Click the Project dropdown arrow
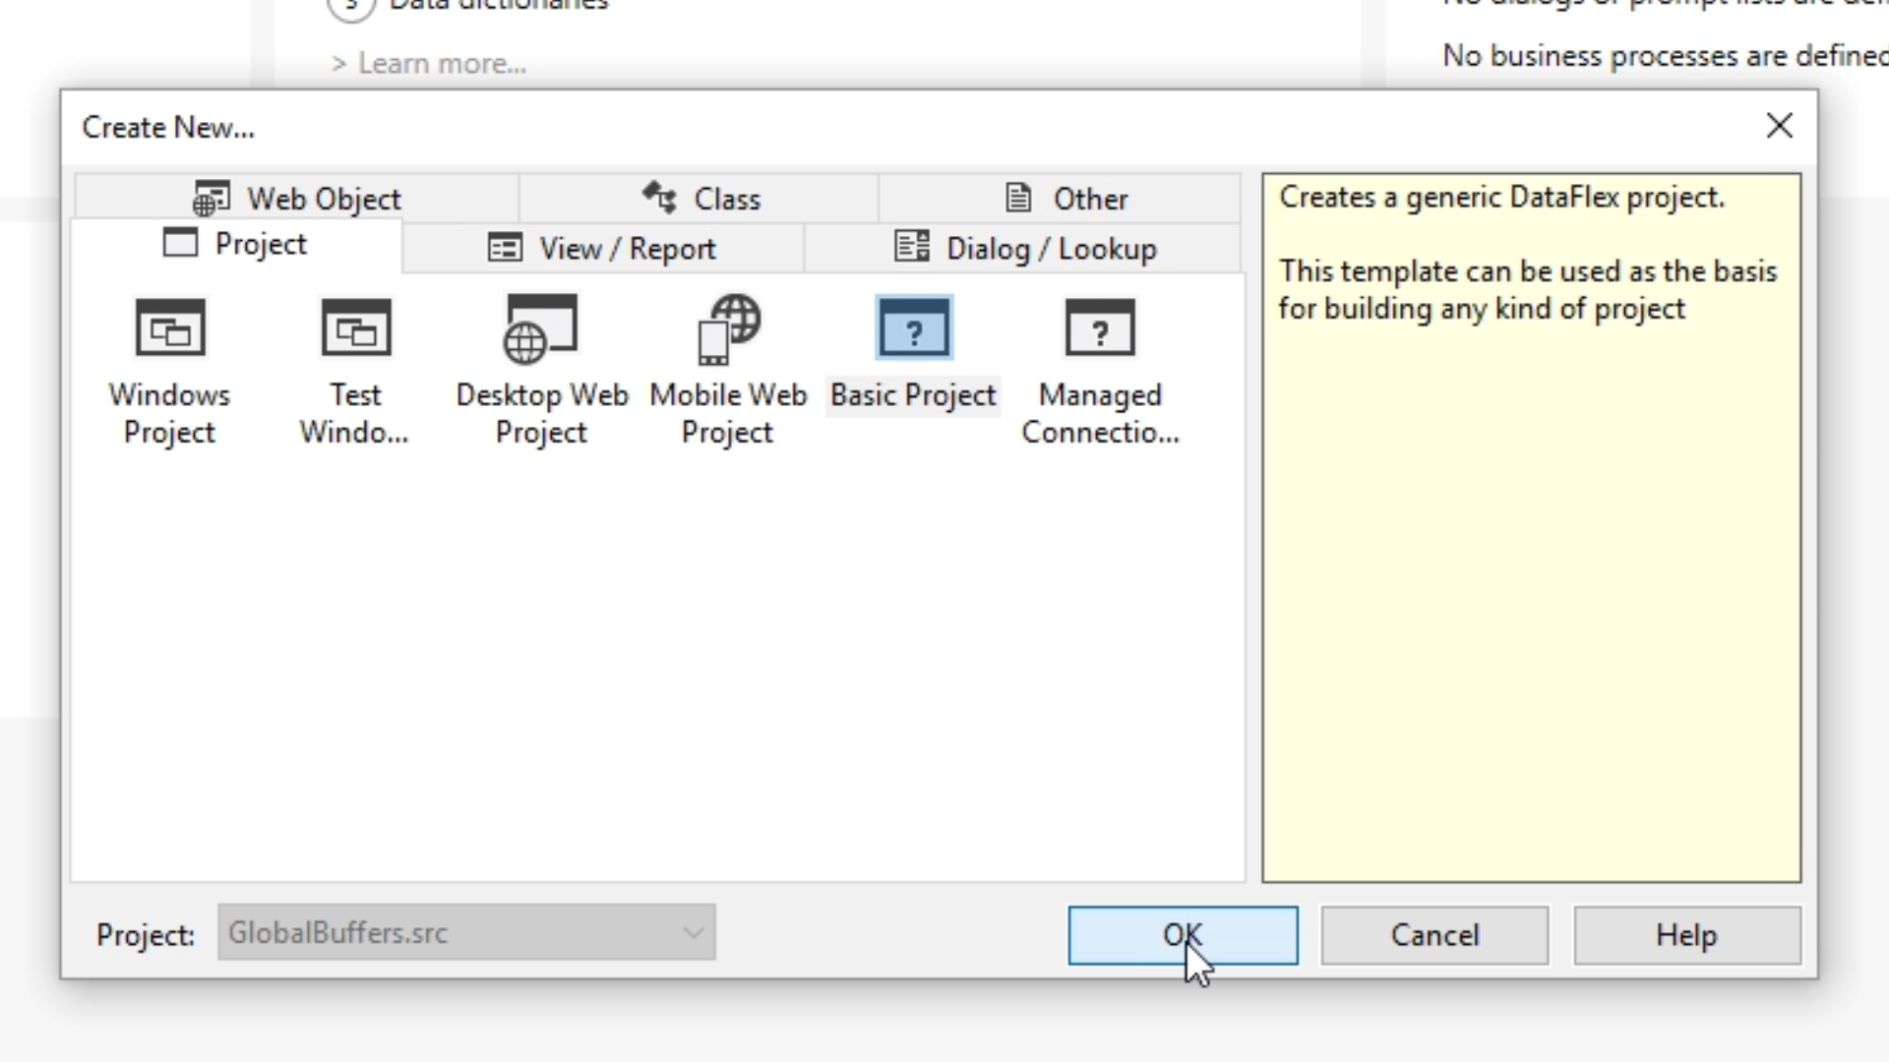 [x=694, y=933]
